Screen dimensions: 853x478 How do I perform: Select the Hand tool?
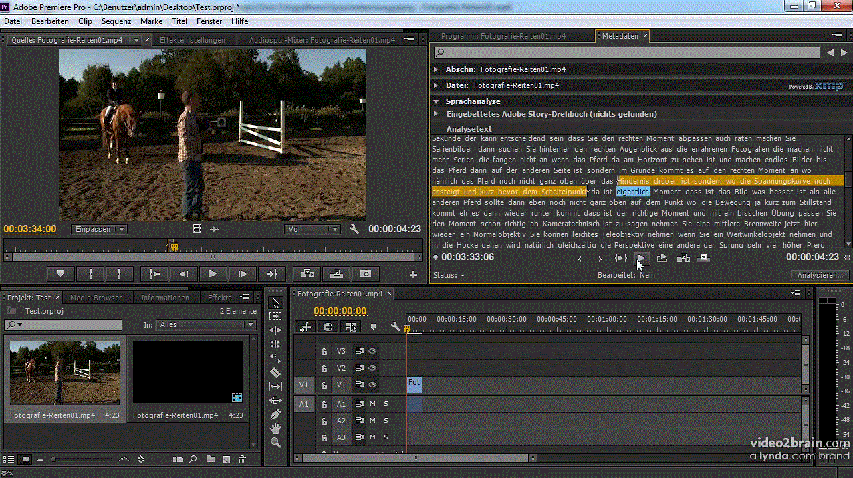pyautogui.click(x=275, y=429)
